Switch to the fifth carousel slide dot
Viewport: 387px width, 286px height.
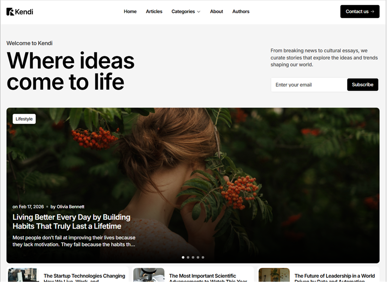click(203, 257)
